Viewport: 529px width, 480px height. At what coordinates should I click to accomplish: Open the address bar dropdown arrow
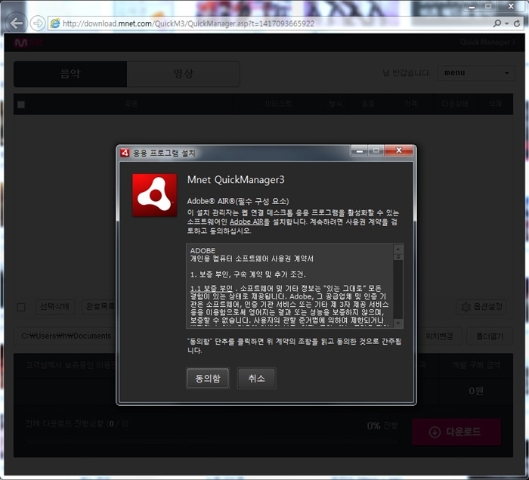tap(507, 23)
